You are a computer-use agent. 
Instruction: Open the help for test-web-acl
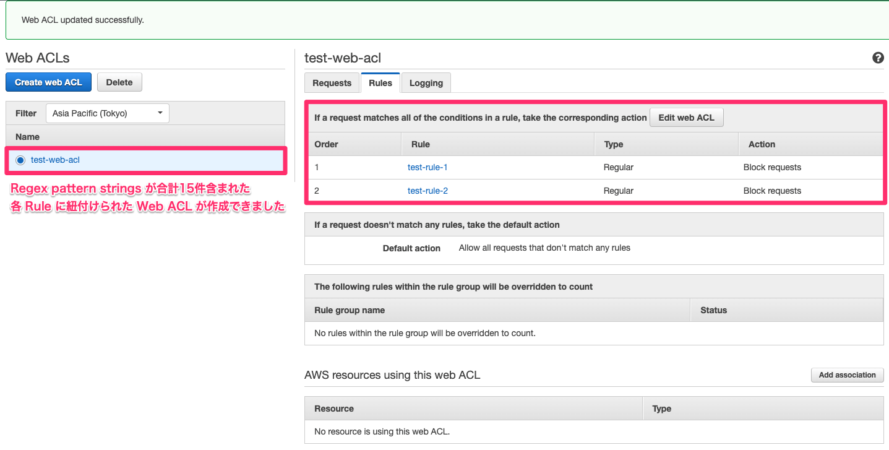(878, 58)
